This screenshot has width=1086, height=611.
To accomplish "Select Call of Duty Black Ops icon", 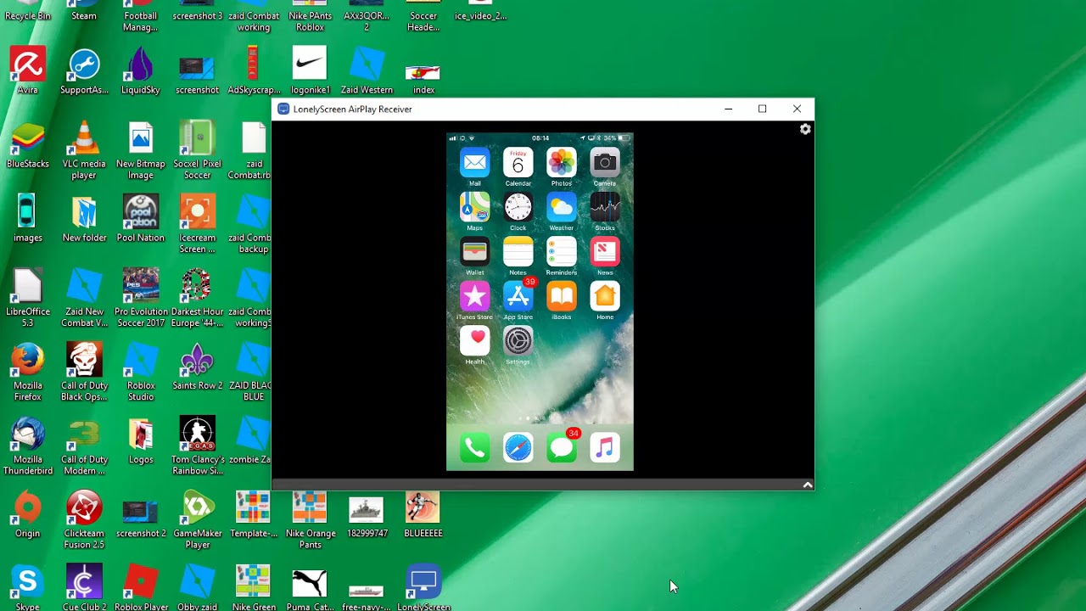I will coord(84,373).
